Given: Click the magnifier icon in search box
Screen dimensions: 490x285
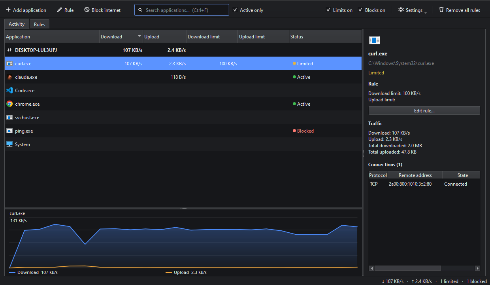Looking at the screenshot, I should tap(140, 10).
